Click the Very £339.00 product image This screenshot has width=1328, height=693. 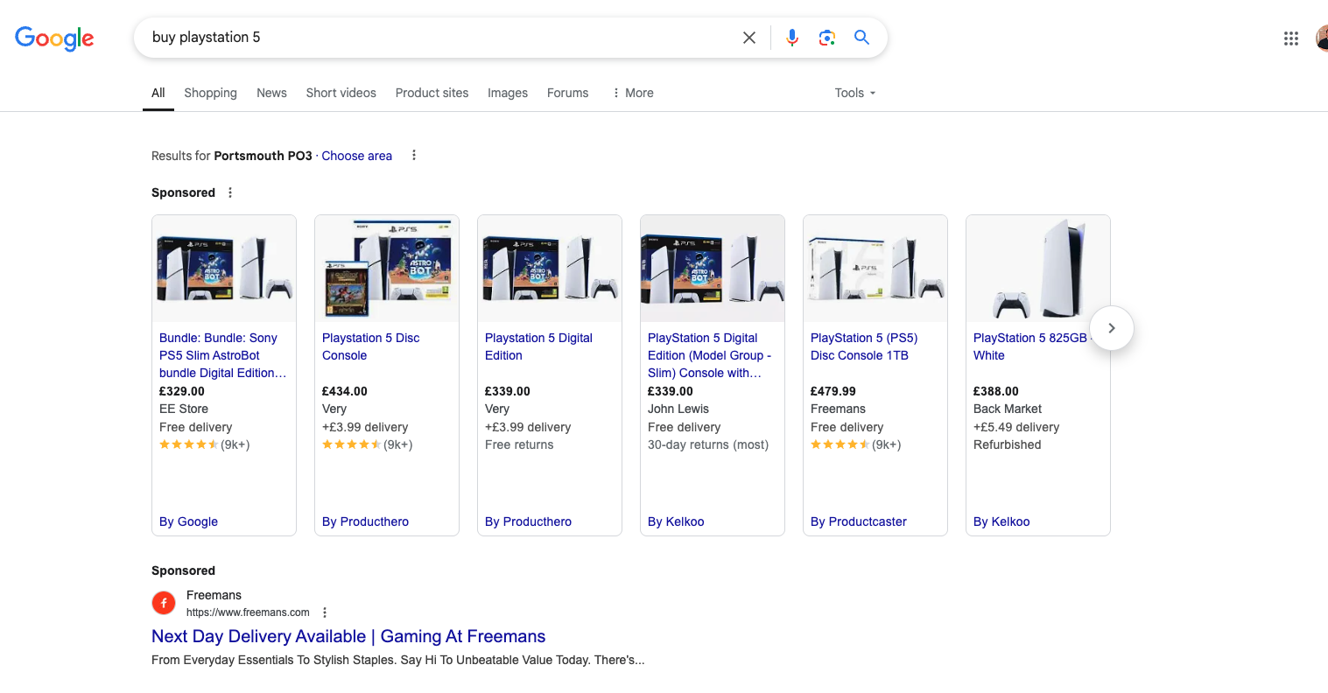tap(550, 269)
